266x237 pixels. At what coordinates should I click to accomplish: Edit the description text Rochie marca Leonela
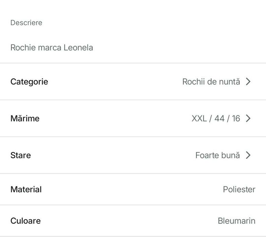[x=52, y=47]
